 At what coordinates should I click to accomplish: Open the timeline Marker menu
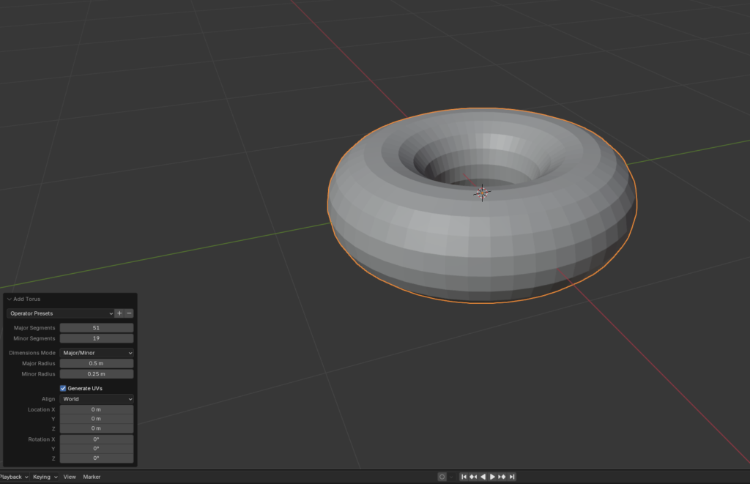[92, 477]
